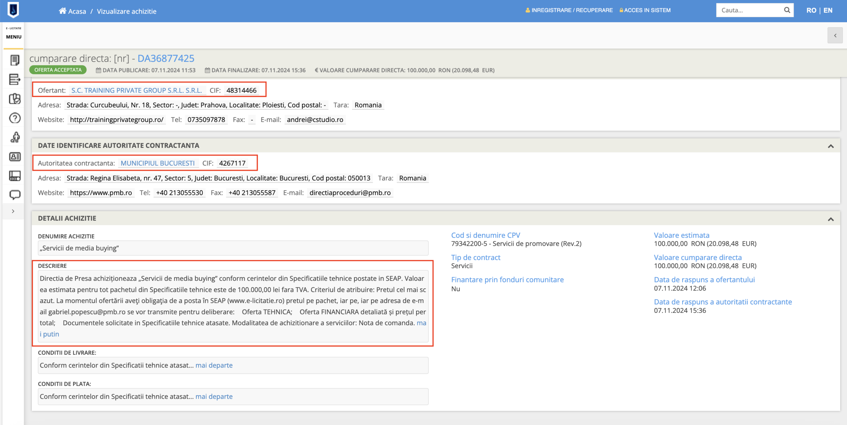Click the list with arrow sidebar icon
This screenshot has width=847, height=425.
point(15,79)
